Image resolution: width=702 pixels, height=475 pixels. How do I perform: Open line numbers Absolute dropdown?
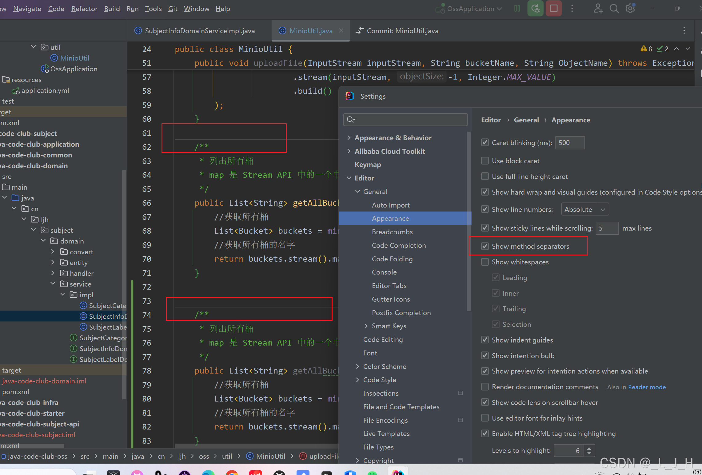pos(585,209)
